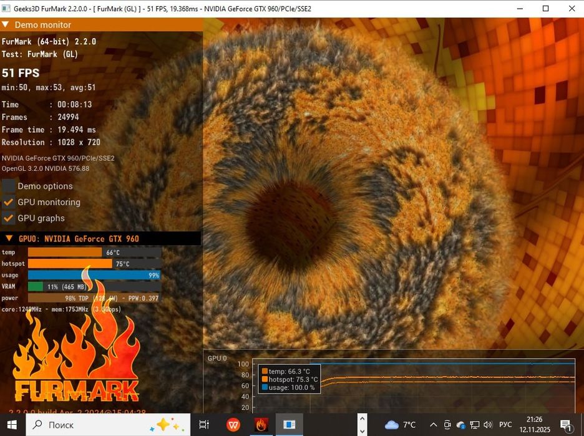
Task: Open the volume speaker tray icon
Action: 488,425
